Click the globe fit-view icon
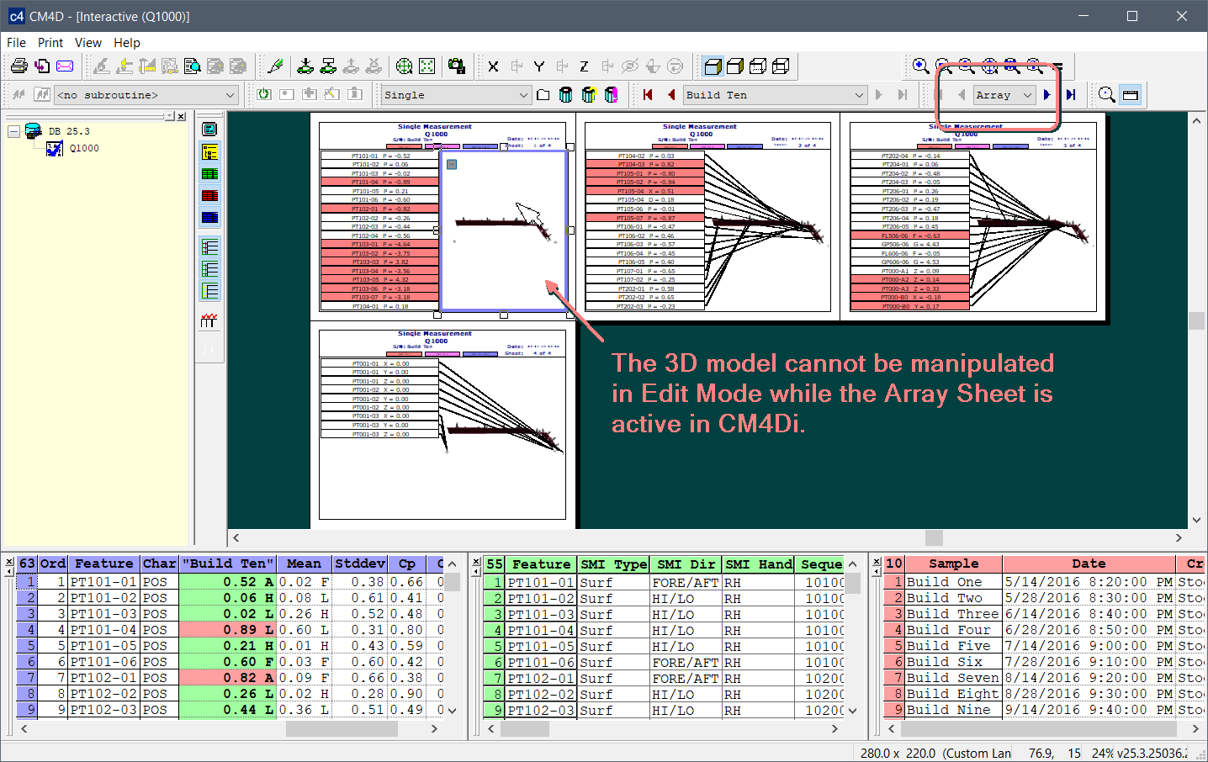The width and height of the screenshot is (1208, 762). (405, 66)
